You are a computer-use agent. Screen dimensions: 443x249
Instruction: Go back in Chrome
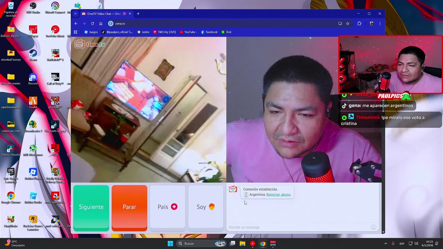tap(76, 24)
